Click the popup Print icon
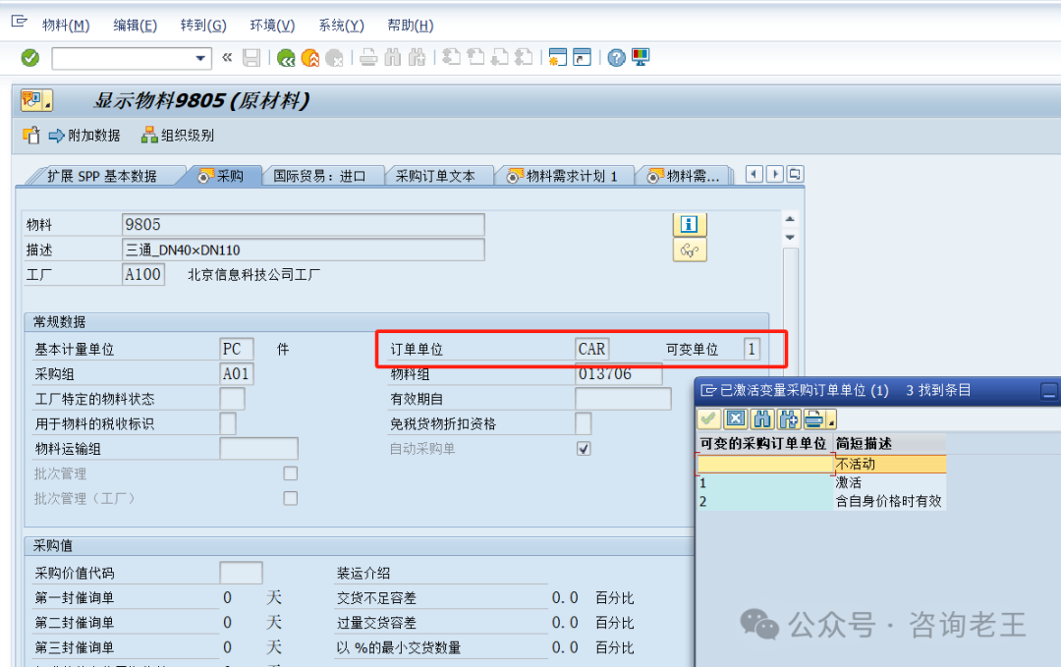The height and width of the screenshot is (667, 1061). pos(813,419)
